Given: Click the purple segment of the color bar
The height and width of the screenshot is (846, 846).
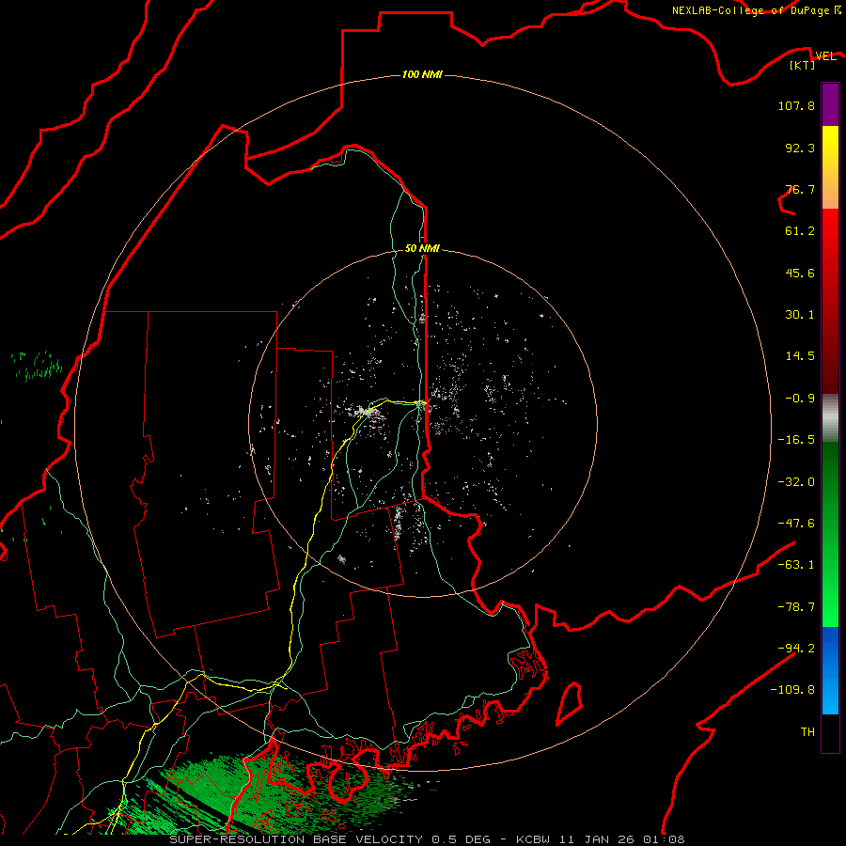Looking at the screenshot, I should pyautogui.click(x=830, y=104).
